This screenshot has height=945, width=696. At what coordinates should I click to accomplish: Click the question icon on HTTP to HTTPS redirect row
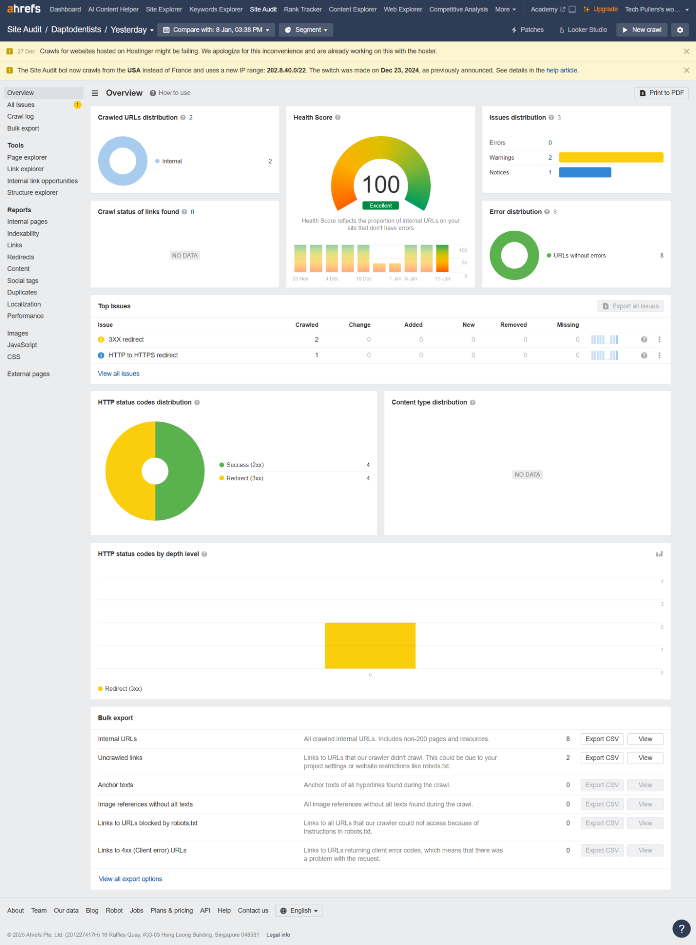point(644,355)
